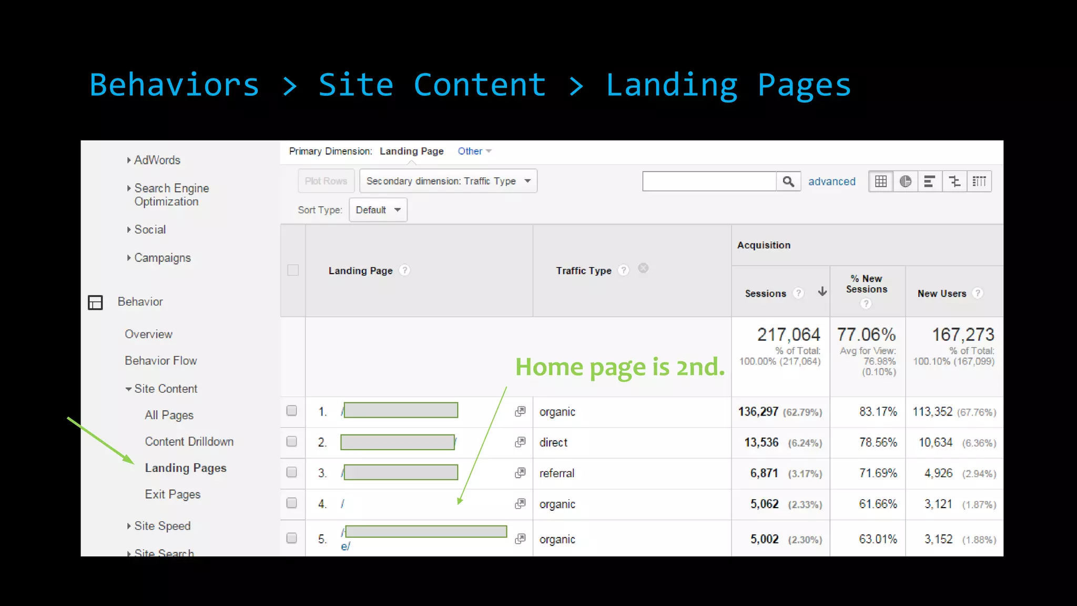The image size is (1077, 606).
Task: Click the 6,871 sessions value
Action: pos(764,473)
